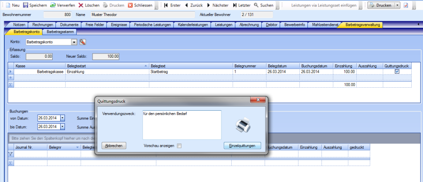
Task: Open the Abrechnung tab
Action: (249, 25)
